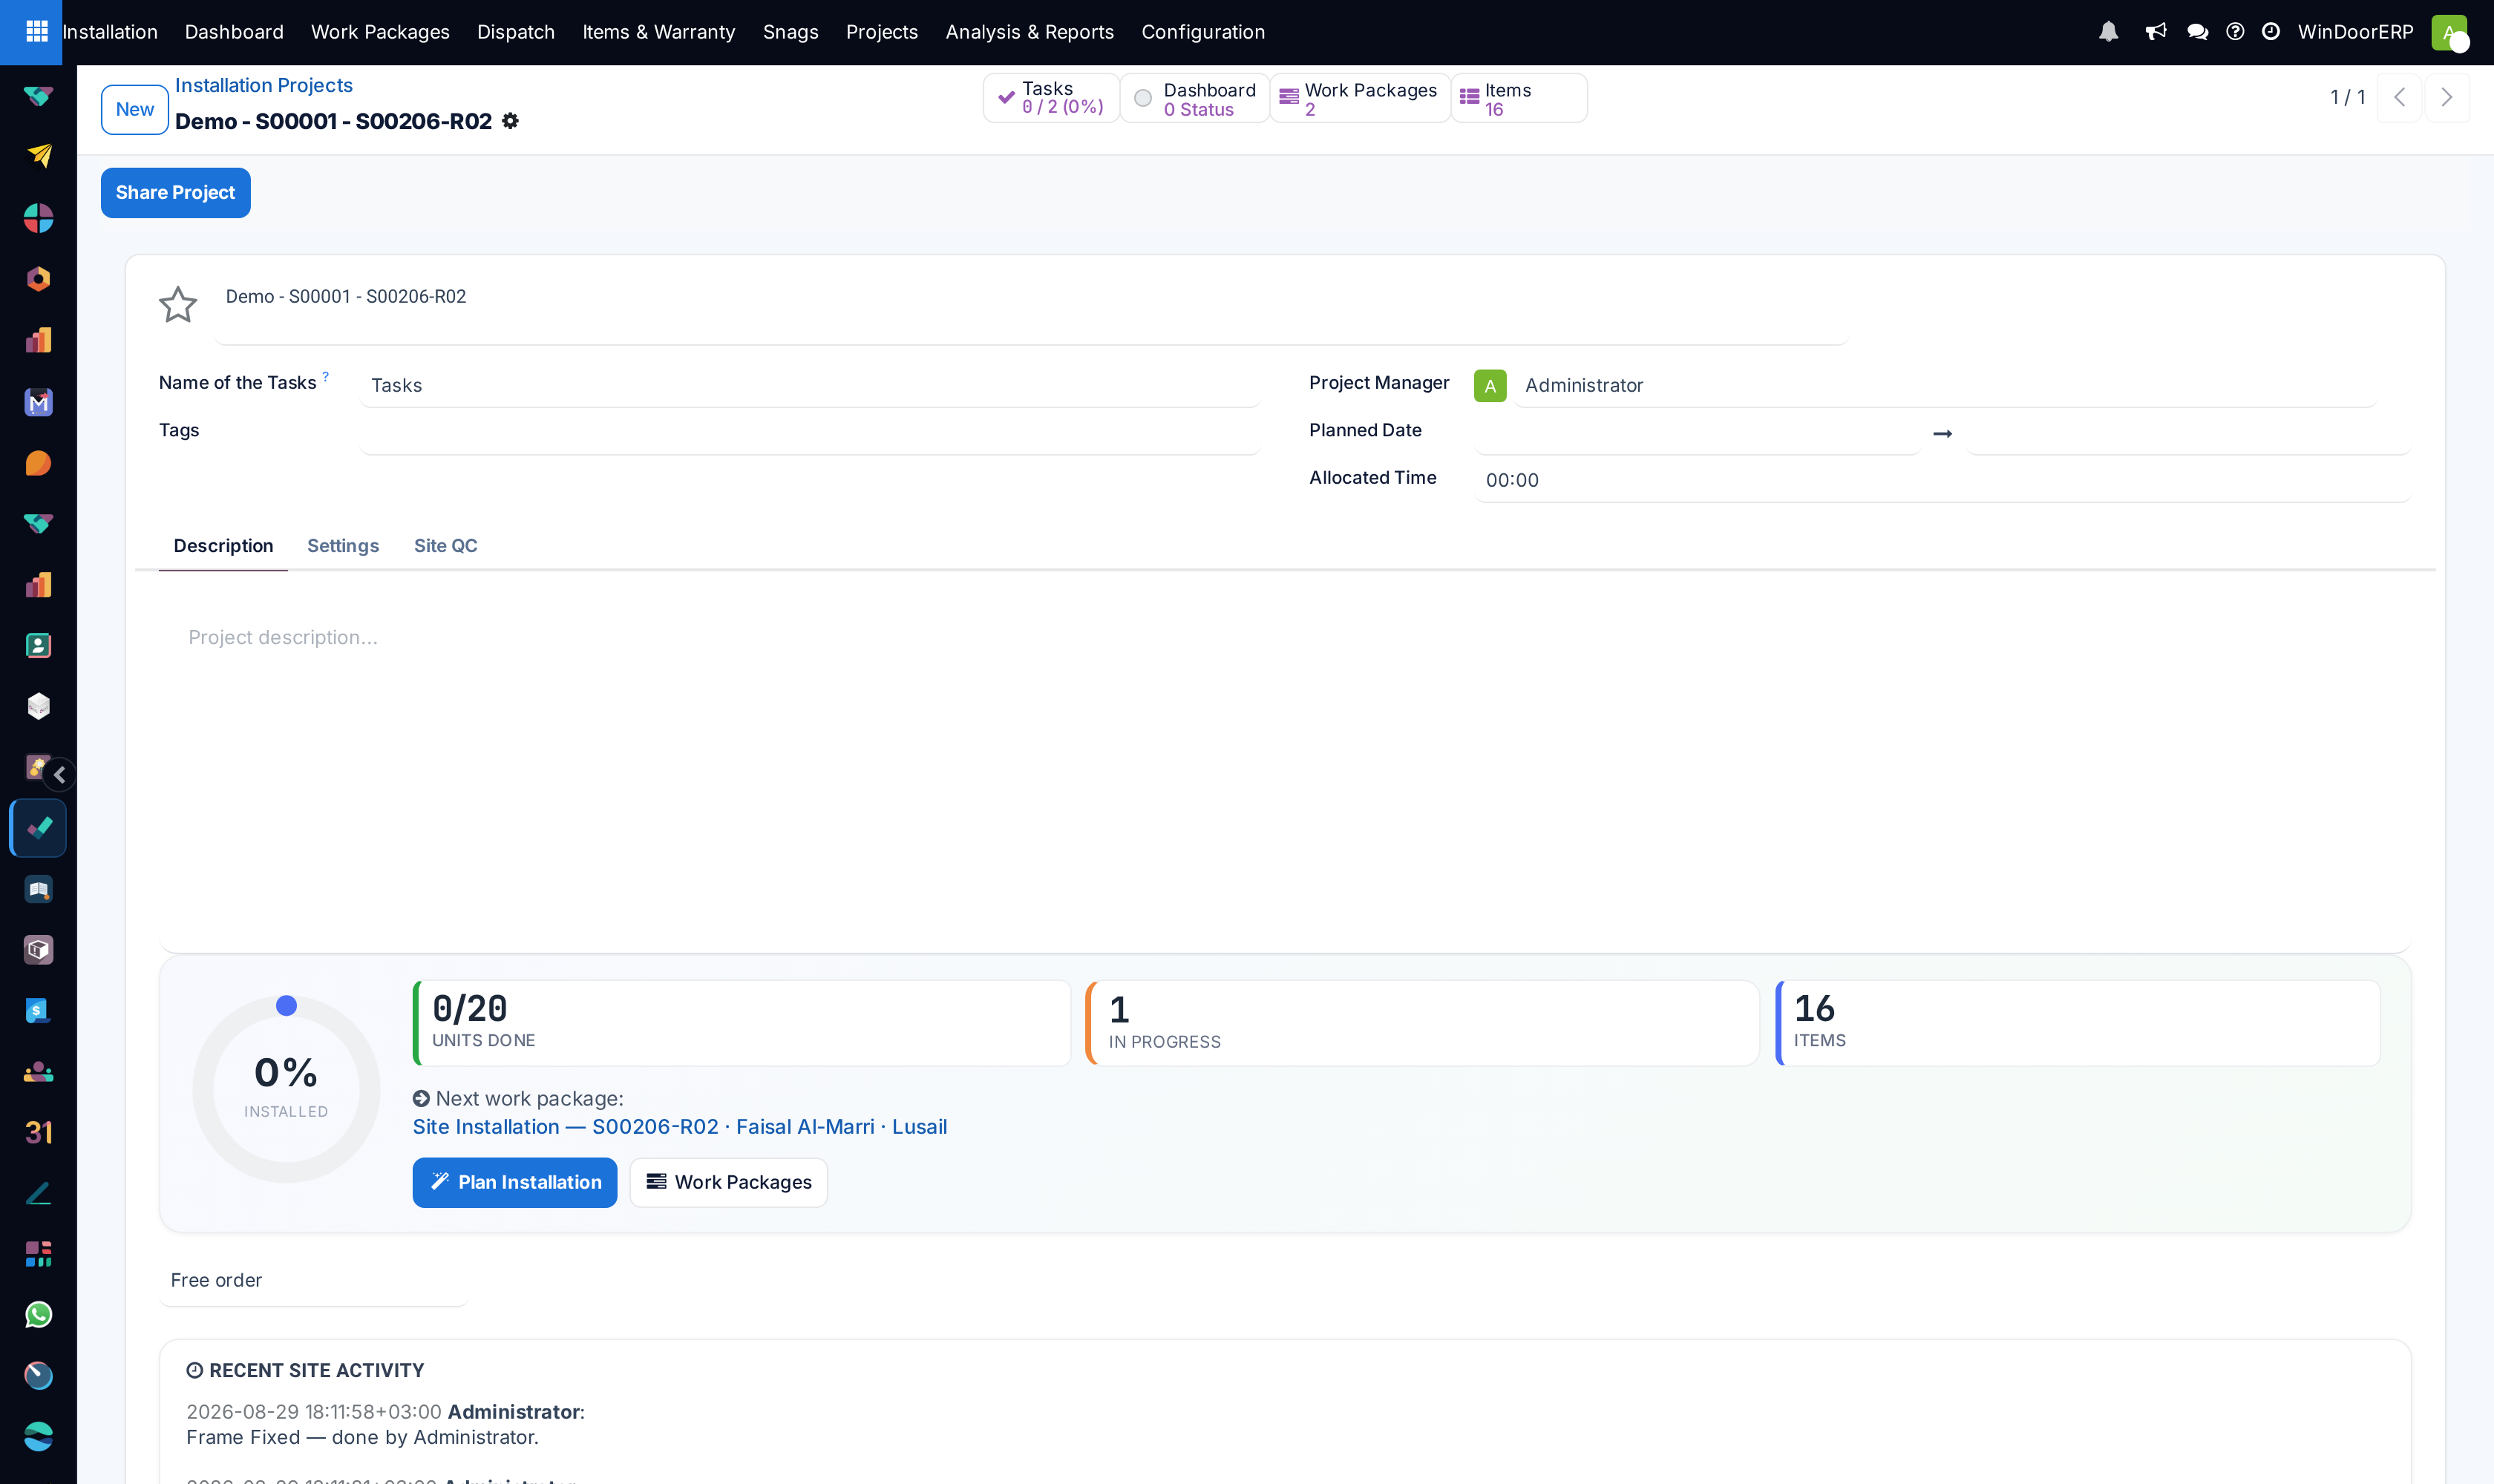
Task: Go to the previous record arrow
Action: [2399, 97]
